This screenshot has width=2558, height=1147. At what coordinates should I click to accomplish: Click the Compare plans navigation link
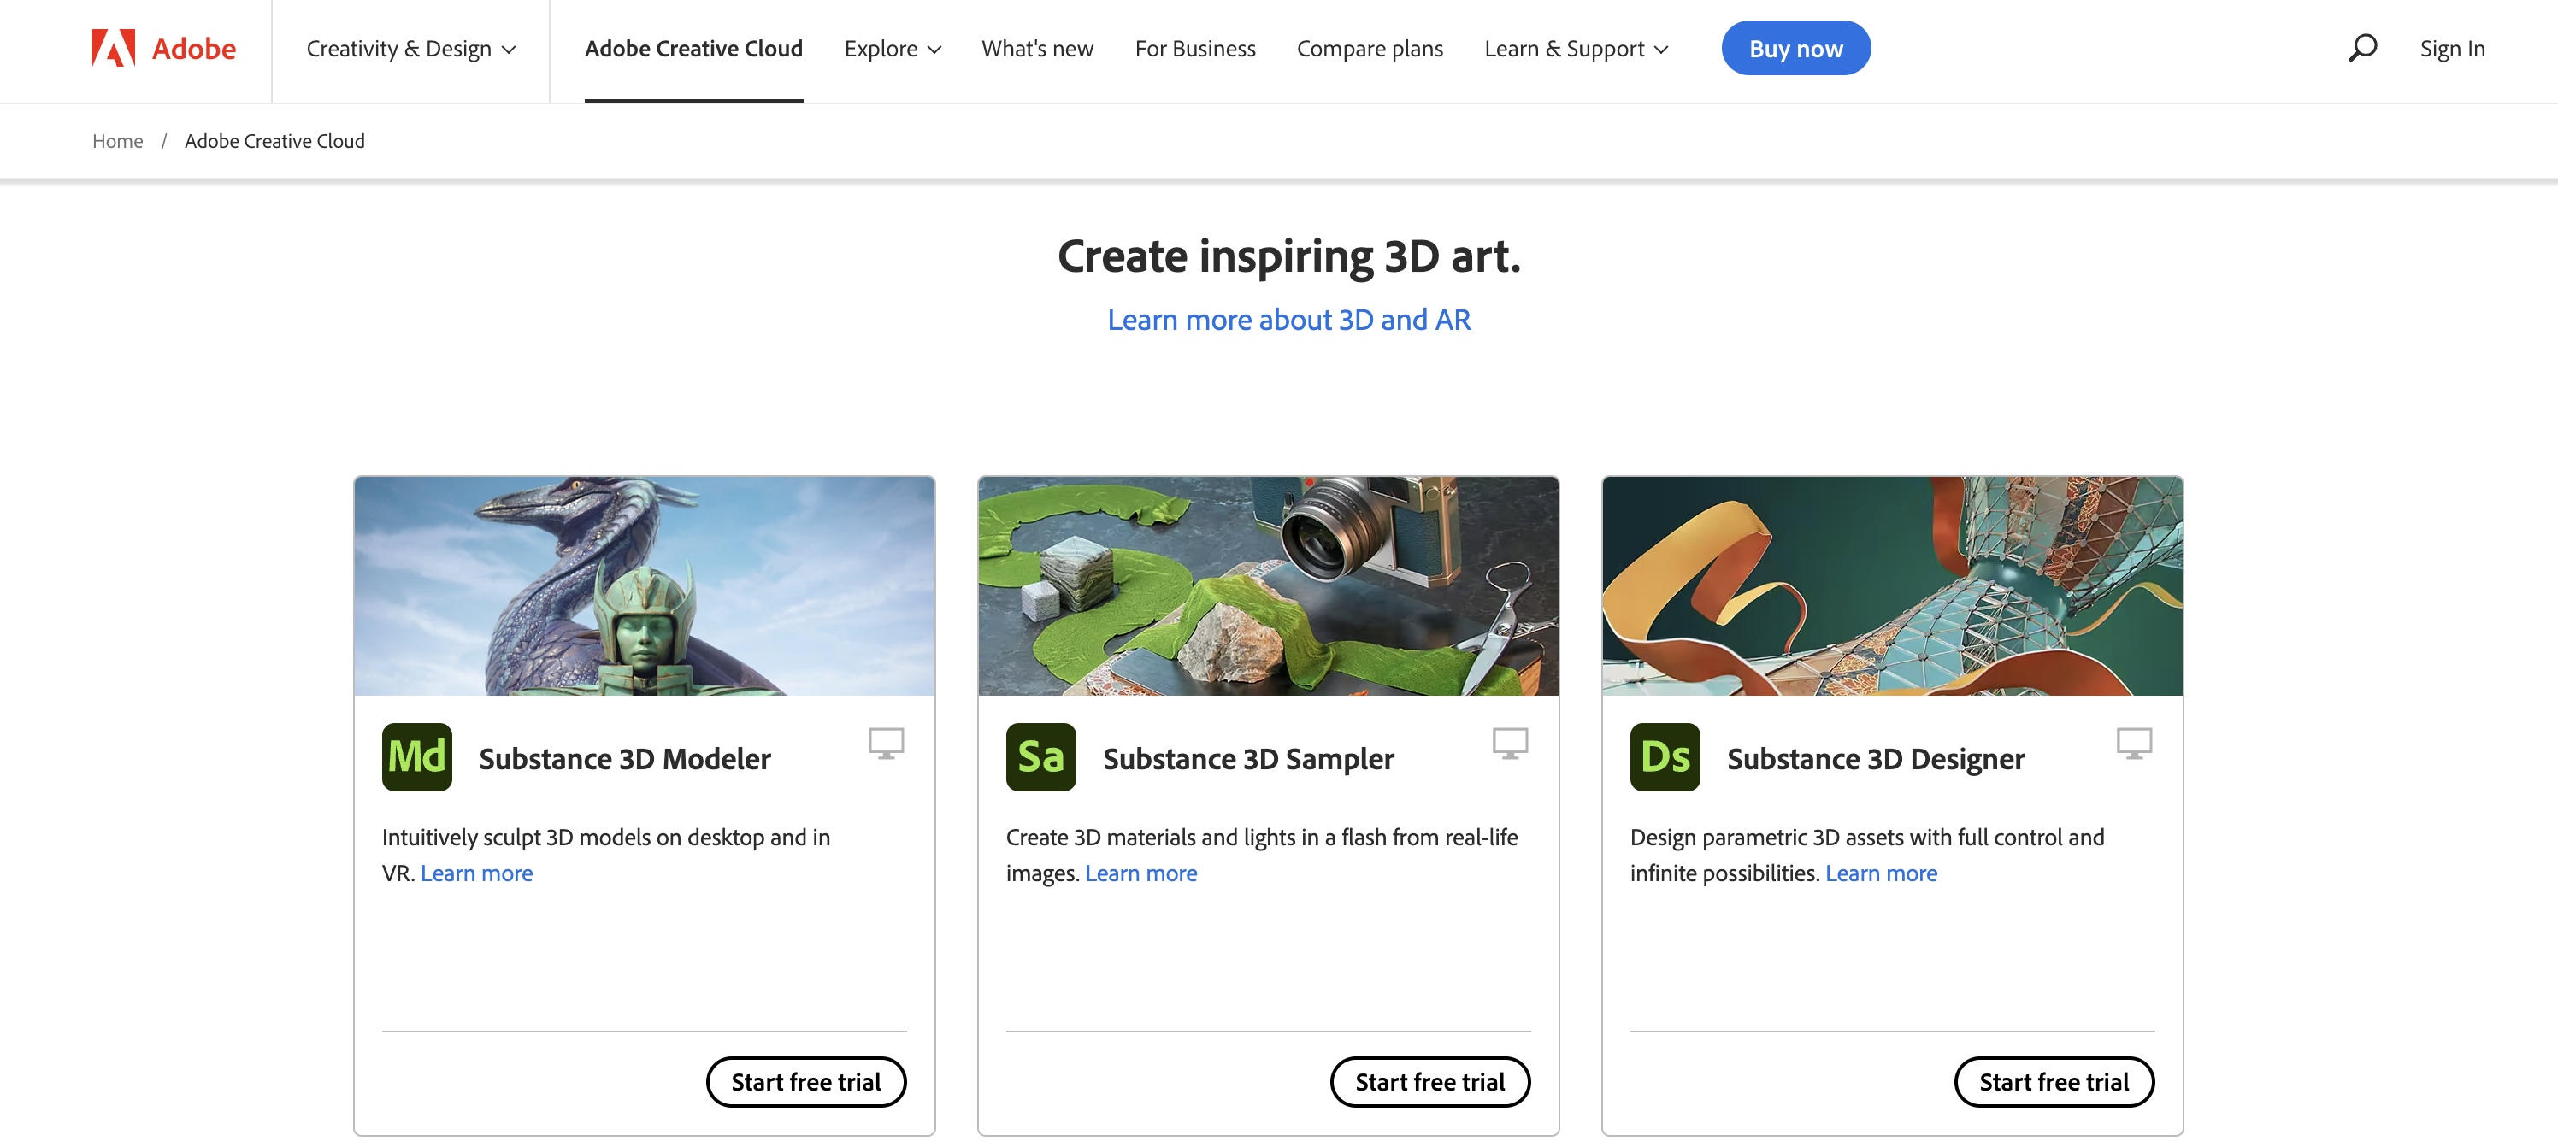1369,45
